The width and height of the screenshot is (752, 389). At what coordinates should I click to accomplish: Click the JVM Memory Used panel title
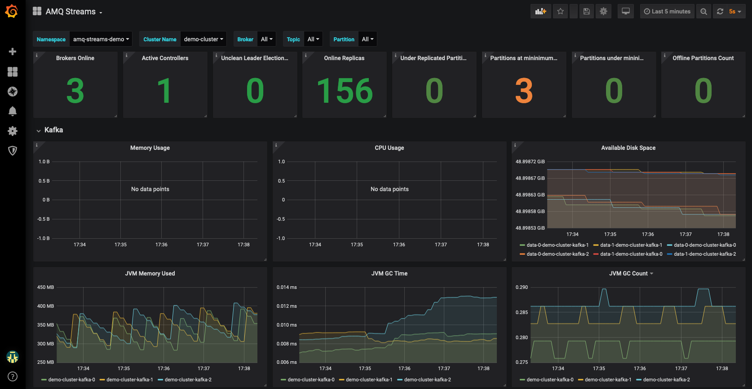[x=150, y=274]
